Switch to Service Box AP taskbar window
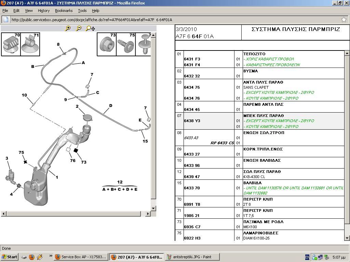 pos(81,257)
